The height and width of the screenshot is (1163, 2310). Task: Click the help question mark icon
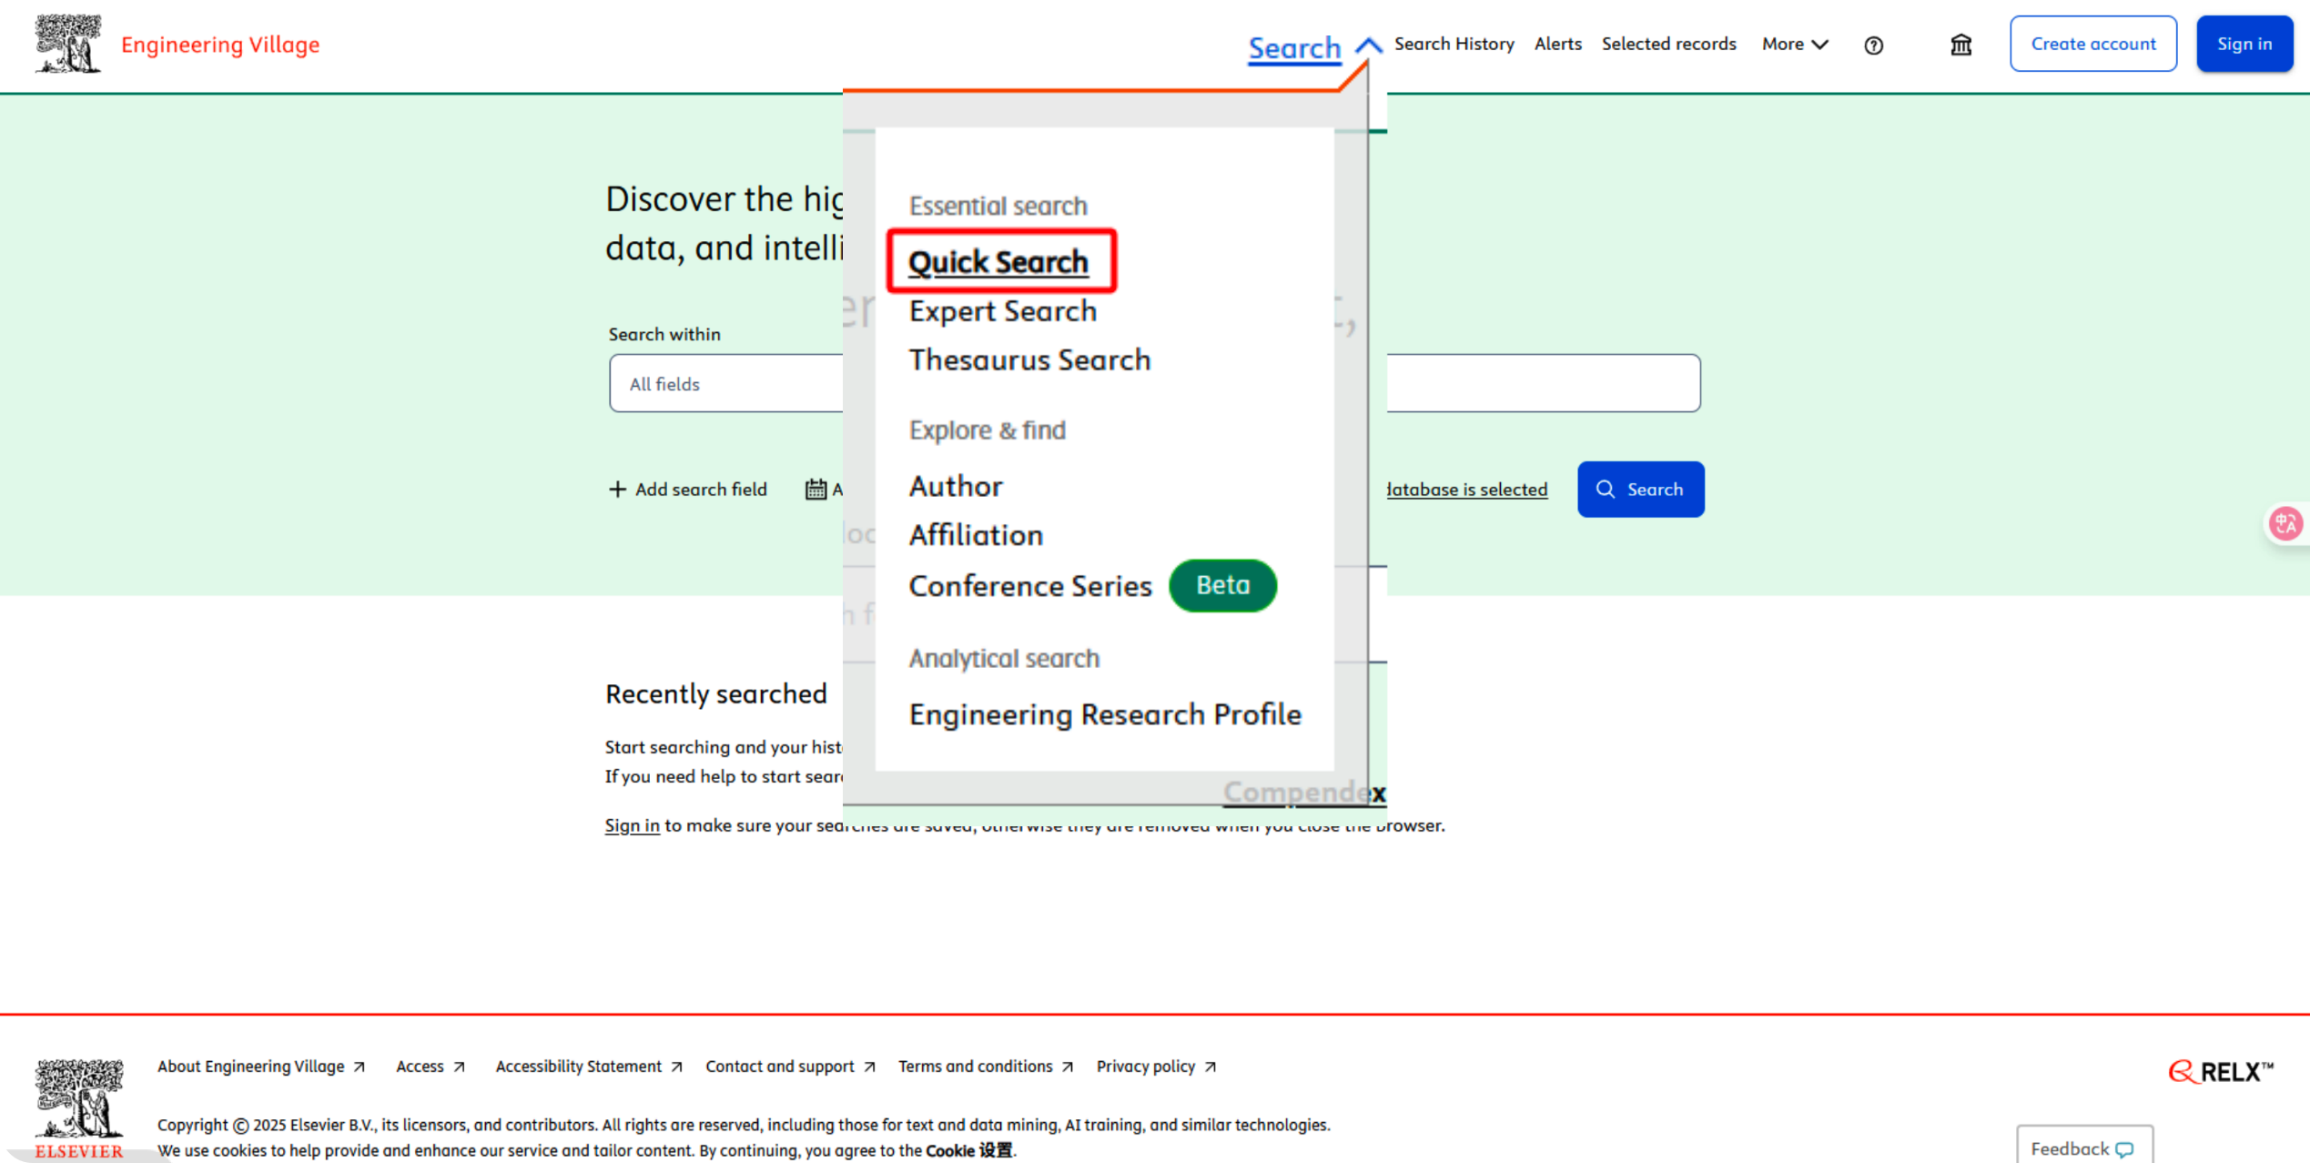pos(1873,45)
